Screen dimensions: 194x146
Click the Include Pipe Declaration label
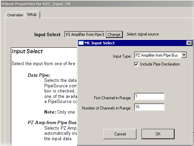[160, 64]
